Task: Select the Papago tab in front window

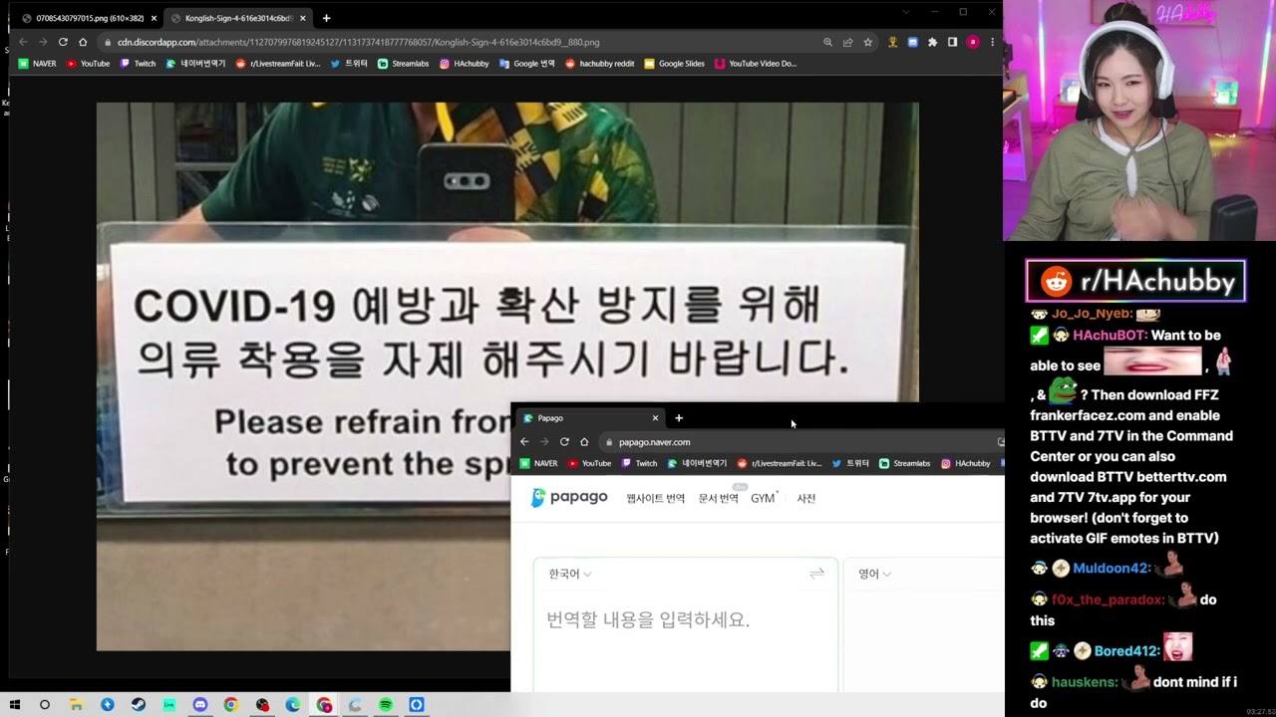Action: 590,418
